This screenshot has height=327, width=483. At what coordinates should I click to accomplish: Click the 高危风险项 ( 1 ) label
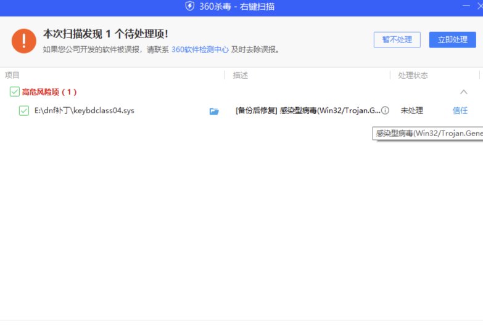pos(49,92)
